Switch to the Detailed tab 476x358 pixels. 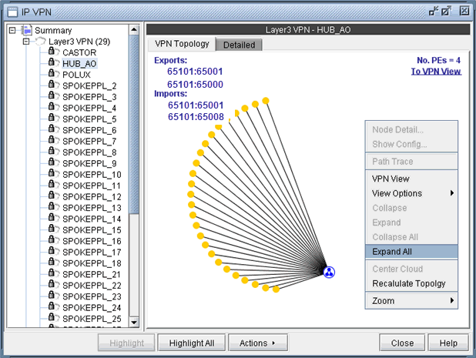coord(239,45)
